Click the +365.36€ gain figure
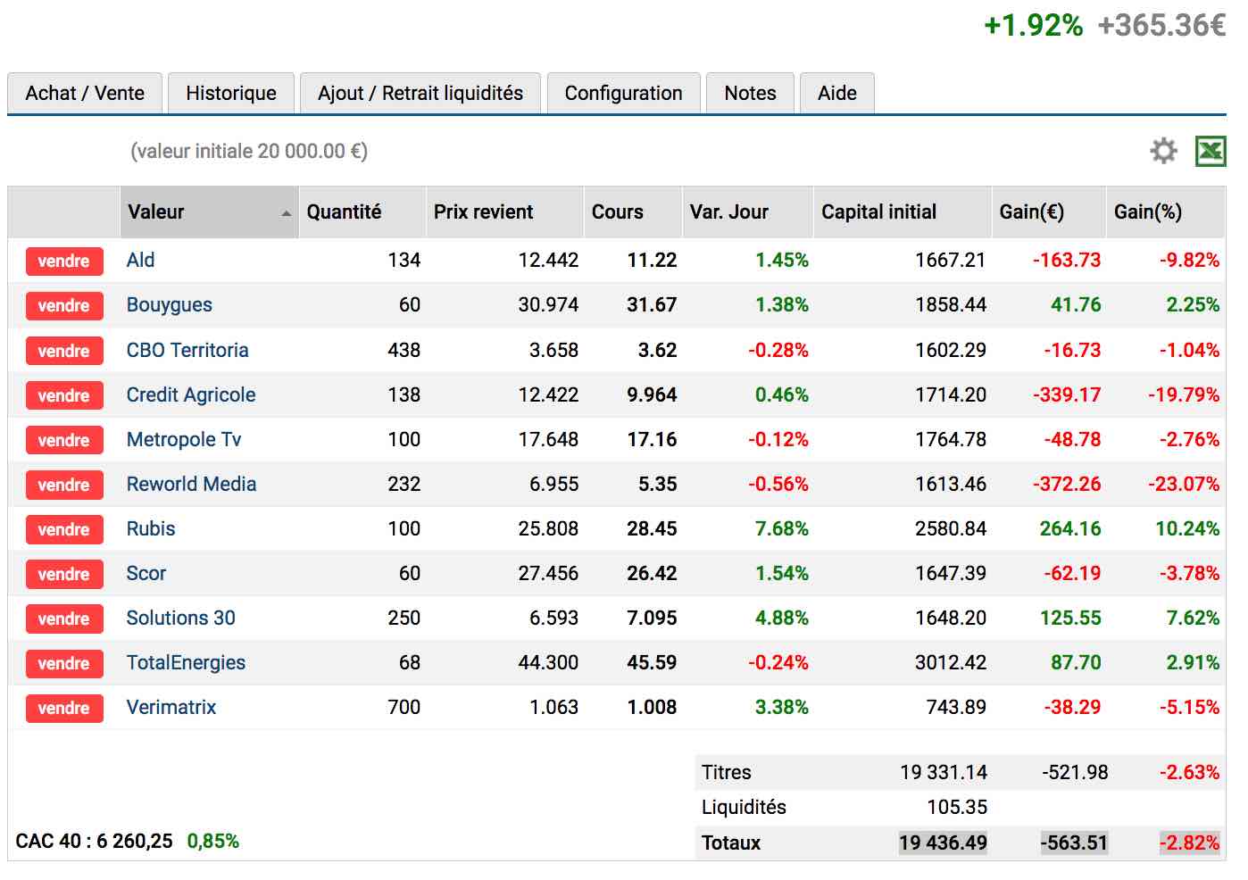The width and height of the screenshot is (1248, 880). (1161, 25)
